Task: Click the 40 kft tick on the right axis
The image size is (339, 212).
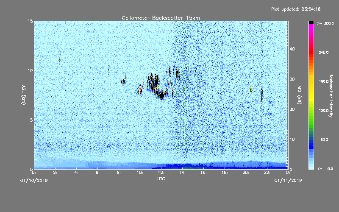Action: [x=292, y=49]
